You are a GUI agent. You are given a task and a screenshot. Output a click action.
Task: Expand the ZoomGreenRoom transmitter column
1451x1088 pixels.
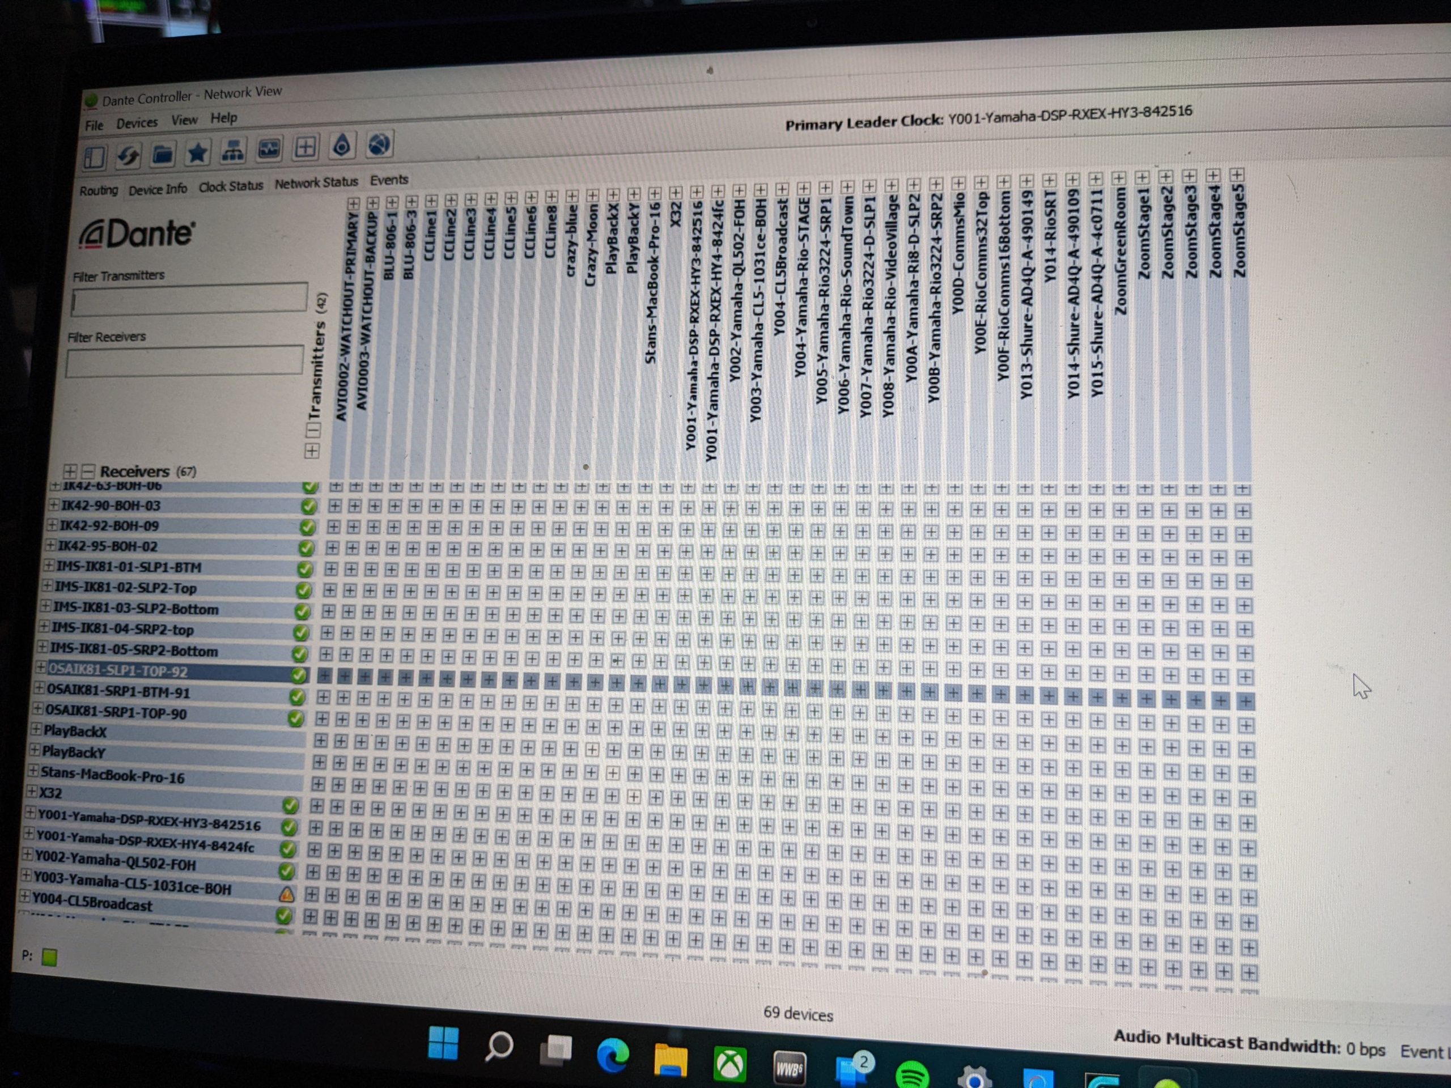1119,178
